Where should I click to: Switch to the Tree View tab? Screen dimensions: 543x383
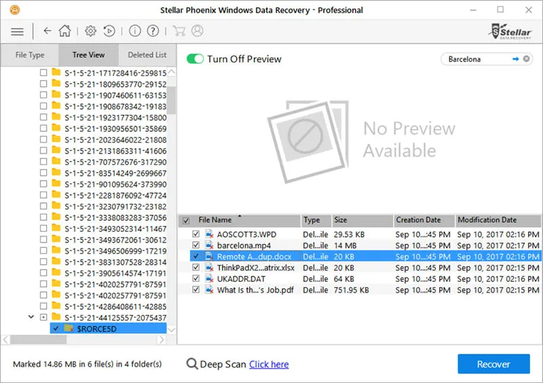pyautogui.click(x=88, y=55)
